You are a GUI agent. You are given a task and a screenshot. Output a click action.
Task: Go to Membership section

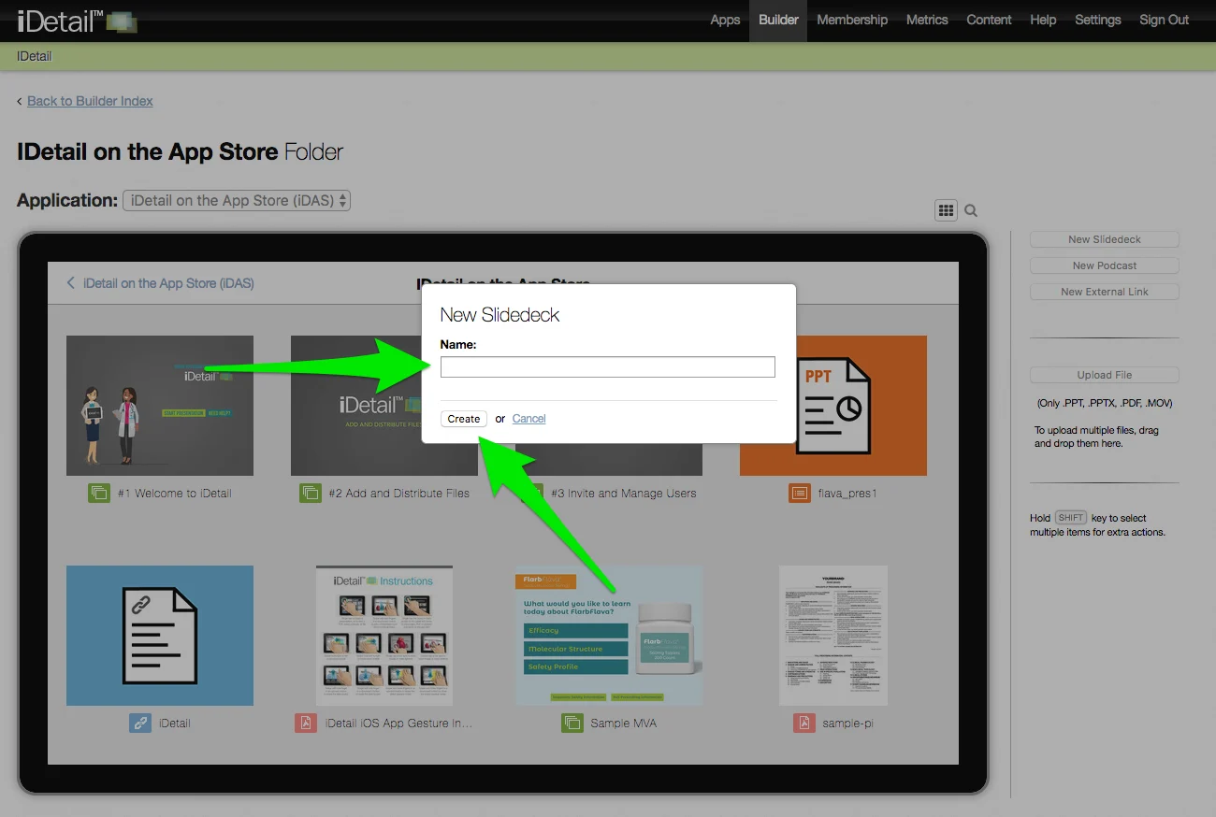tap(852, 20)
